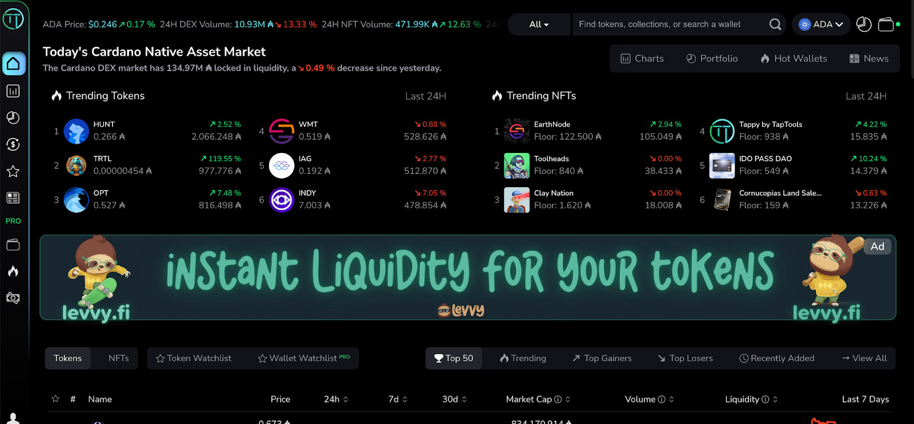Open INDY trending token
914x424 pixels.
[352, 199]
